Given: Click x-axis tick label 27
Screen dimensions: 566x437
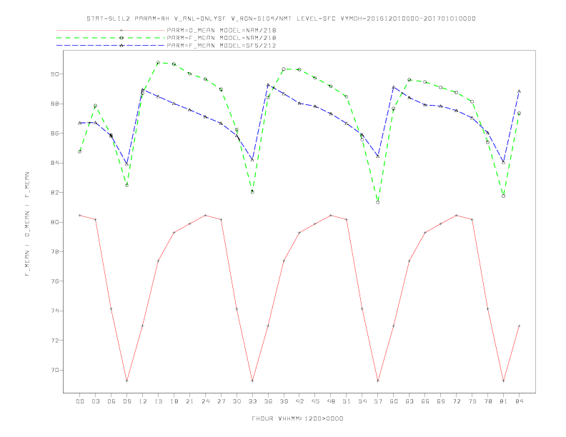Looking at the screenshot, I should 222,401.
